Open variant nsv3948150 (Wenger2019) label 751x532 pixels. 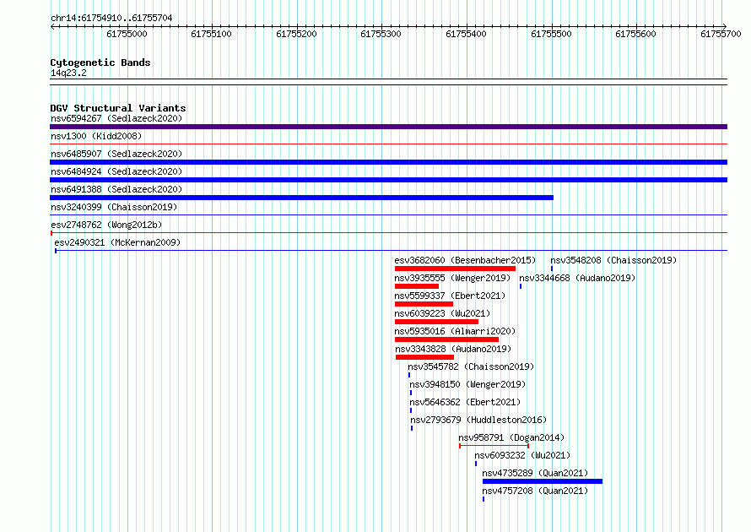467,384
